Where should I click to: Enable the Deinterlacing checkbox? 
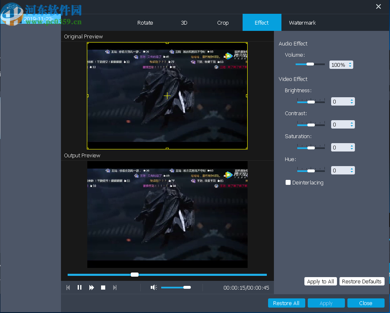pos(288,182)
